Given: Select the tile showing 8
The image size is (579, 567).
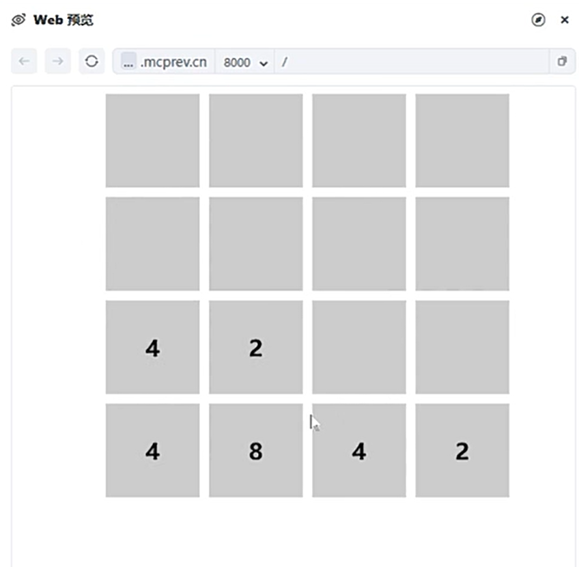Looking at the screenshot, I should (x=256, y=450).
